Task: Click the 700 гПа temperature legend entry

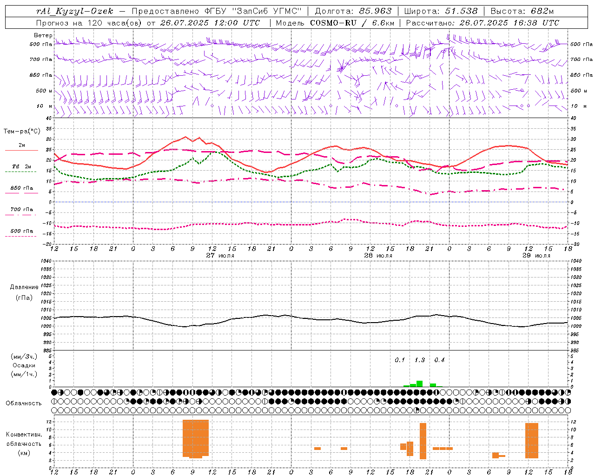Action: 22,209
